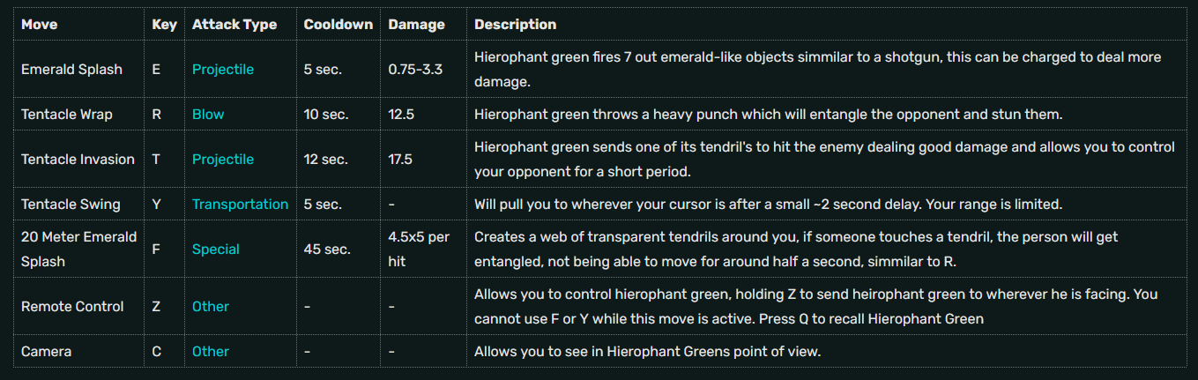Click the 17.5 damage value
Image resolution: width=1198 pixels, height=380 pixels.
click(x=400, y=159)
